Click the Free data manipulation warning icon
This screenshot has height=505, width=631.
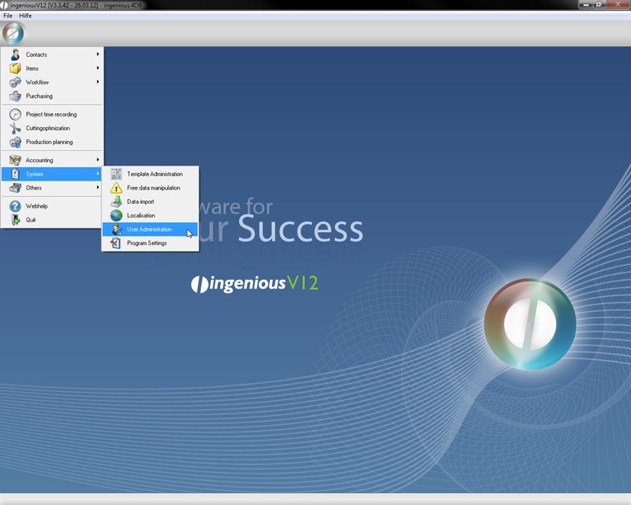[116, 188]
